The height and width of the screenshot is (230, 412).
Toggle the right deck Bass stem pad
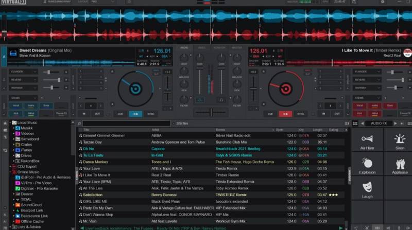390,105
